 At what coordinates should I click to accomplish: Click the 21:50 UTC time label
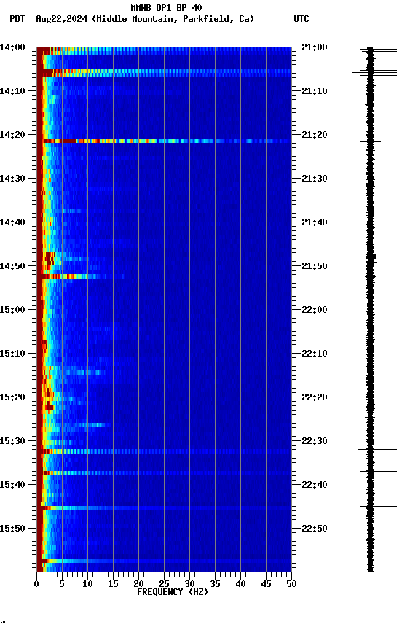314,266
